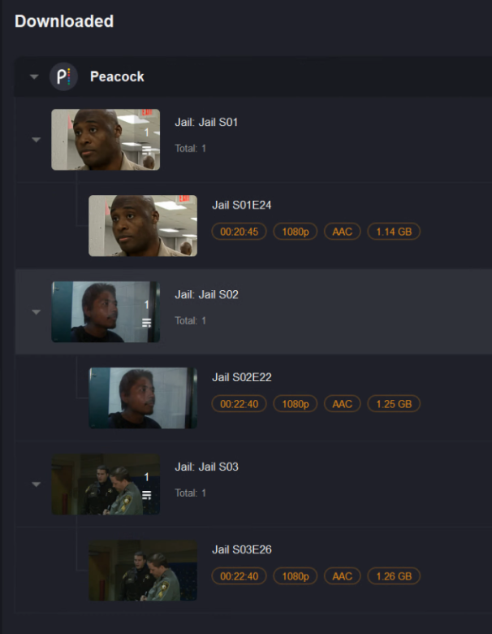Image resolution: width=492 pixels, height=634 pixels.
Task: Click the Jail S03E26 title
Action: pyautogui.click(x=242, y=549)
